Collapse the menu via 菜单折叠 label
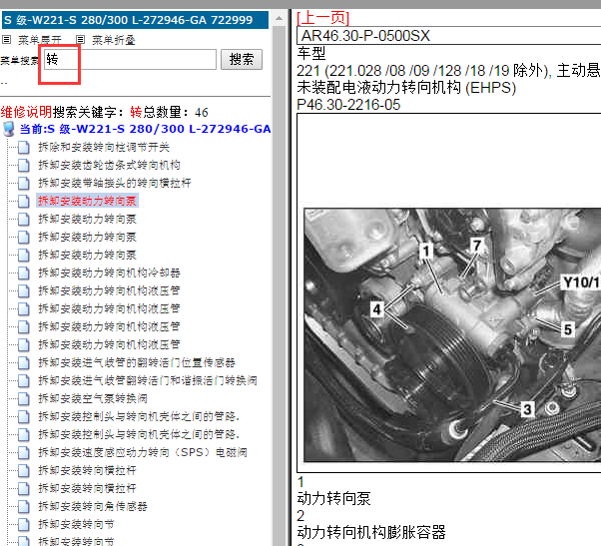 pos(114,40)
